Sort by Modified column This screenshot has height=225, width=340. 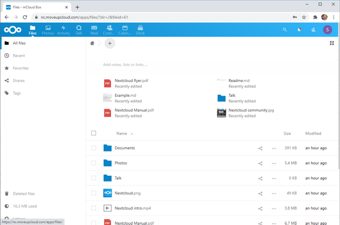(313, 133)
